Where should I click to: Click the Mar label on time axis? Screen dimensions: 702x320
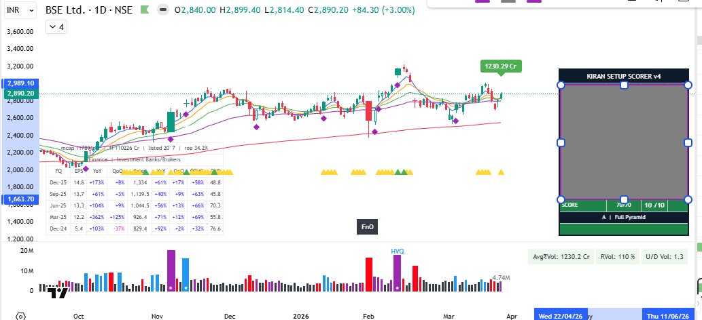pos(449,316)
